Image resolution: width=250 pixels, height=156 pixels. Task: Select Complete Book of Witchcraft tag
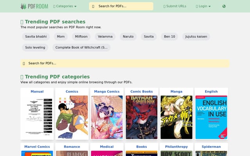pyautogui.click(x=81, y=48)
